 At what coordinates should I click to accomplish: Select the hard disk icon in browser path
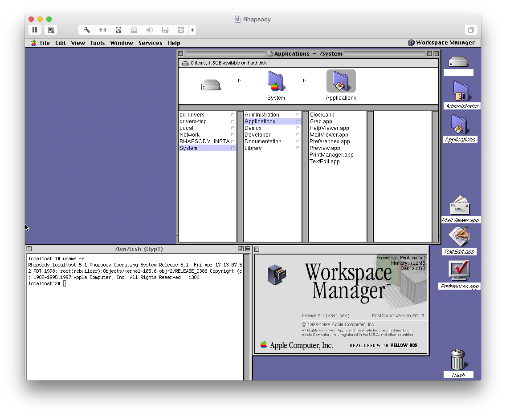211,85
